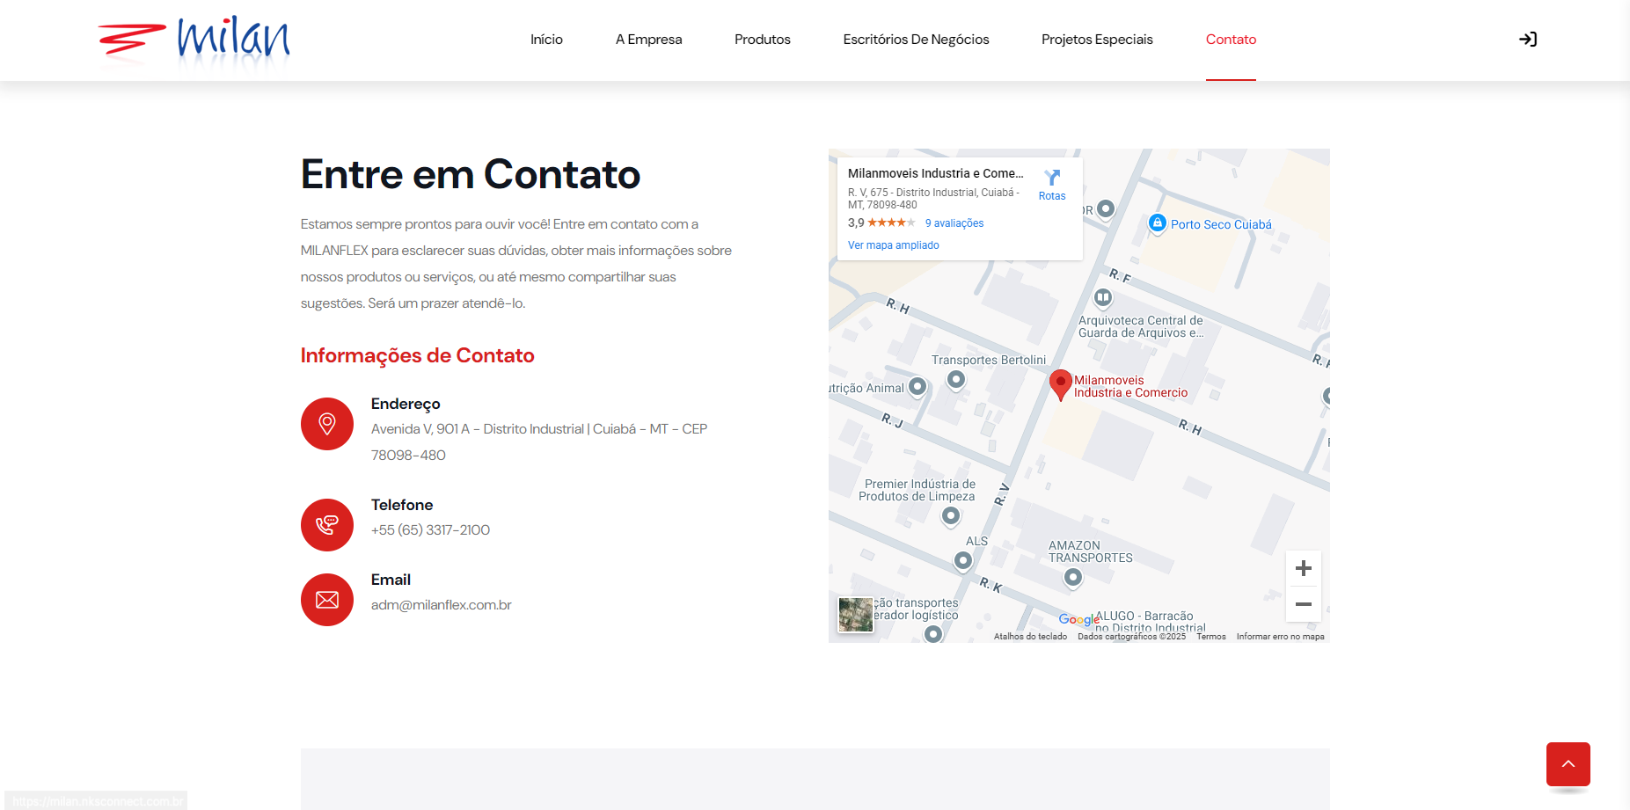Click the Porto Seco Cuiabá map marker

click(x=1158, y=223)
